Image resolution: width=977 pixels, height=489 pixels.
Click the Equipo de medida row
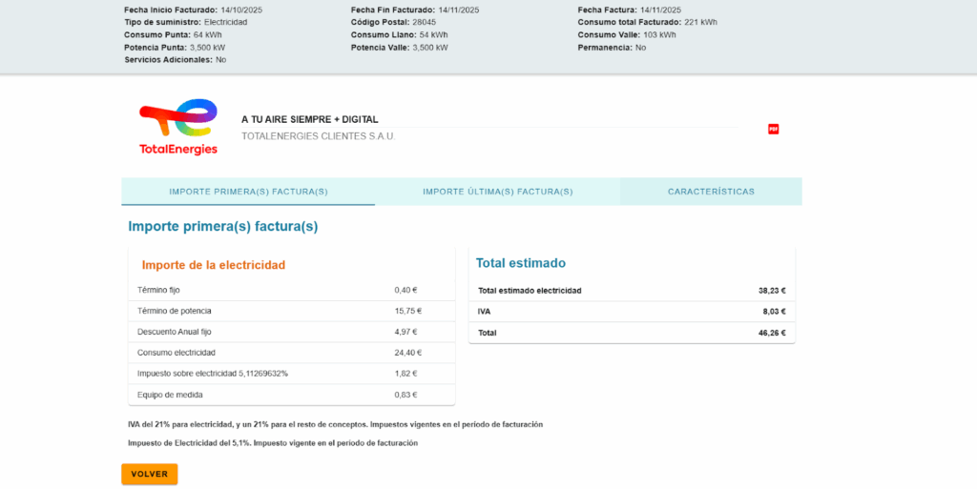(291, 395)
